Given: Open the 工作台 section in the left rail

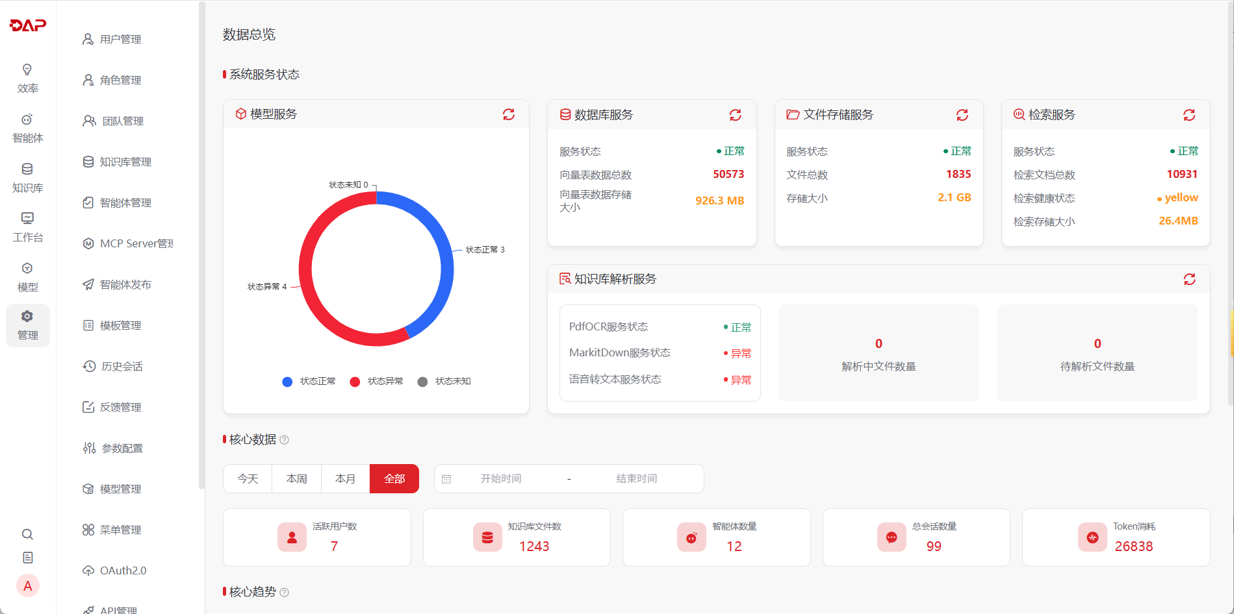Looking at the screenshot, I should (x=27, y=228).
